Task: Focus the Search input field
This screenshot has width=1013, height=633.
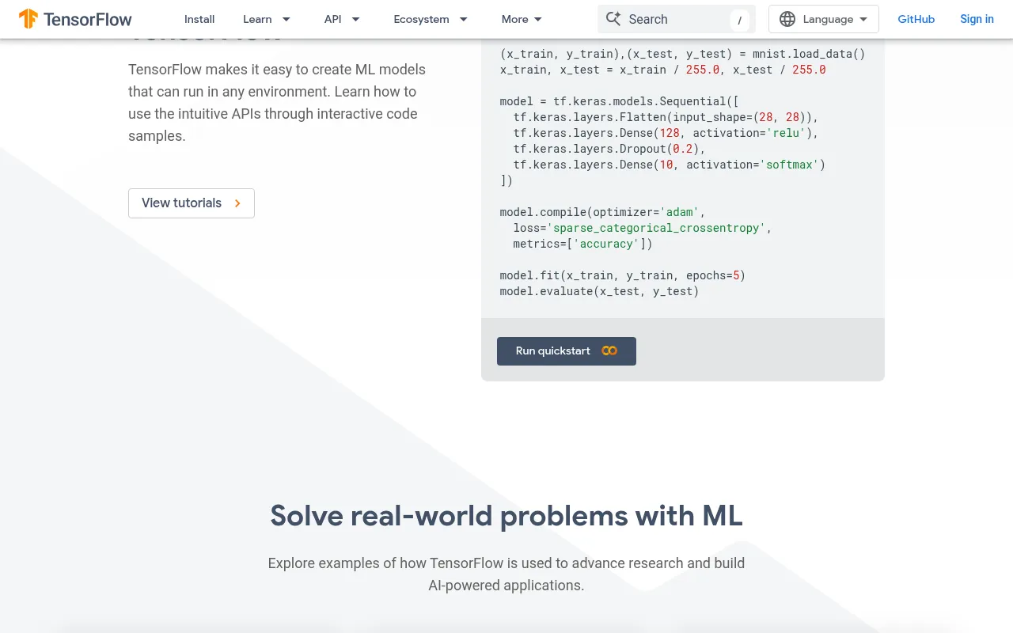Action: [x=677, y=19]
